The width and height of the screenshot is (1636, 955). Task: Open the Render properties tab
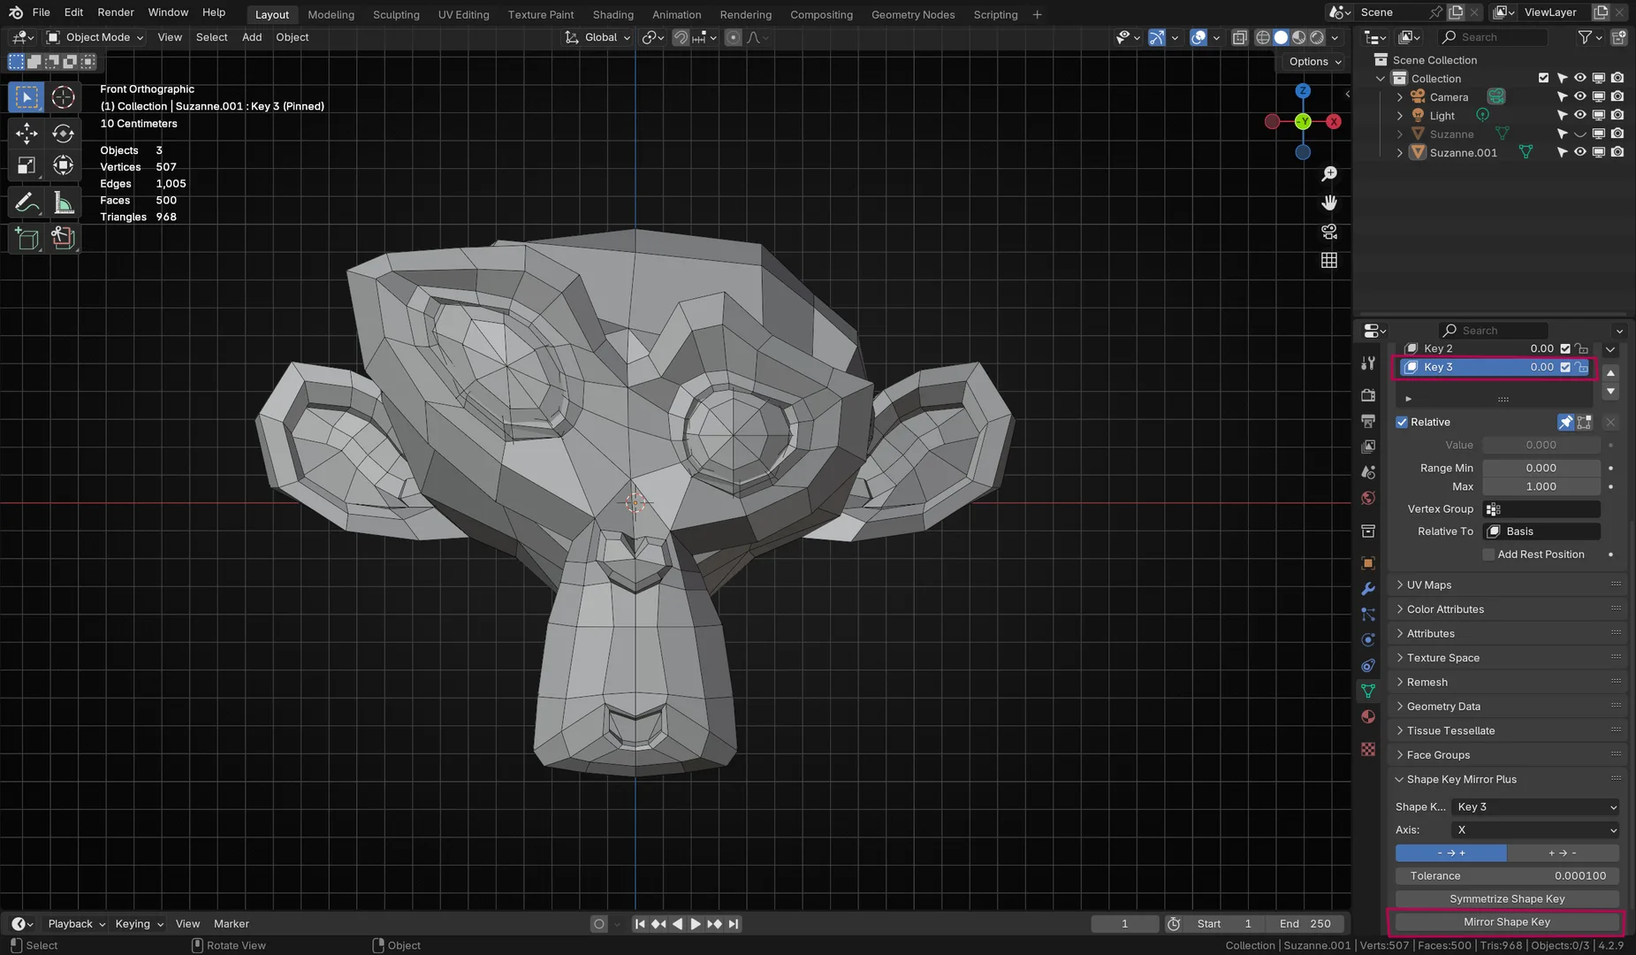coord(1368,394)
